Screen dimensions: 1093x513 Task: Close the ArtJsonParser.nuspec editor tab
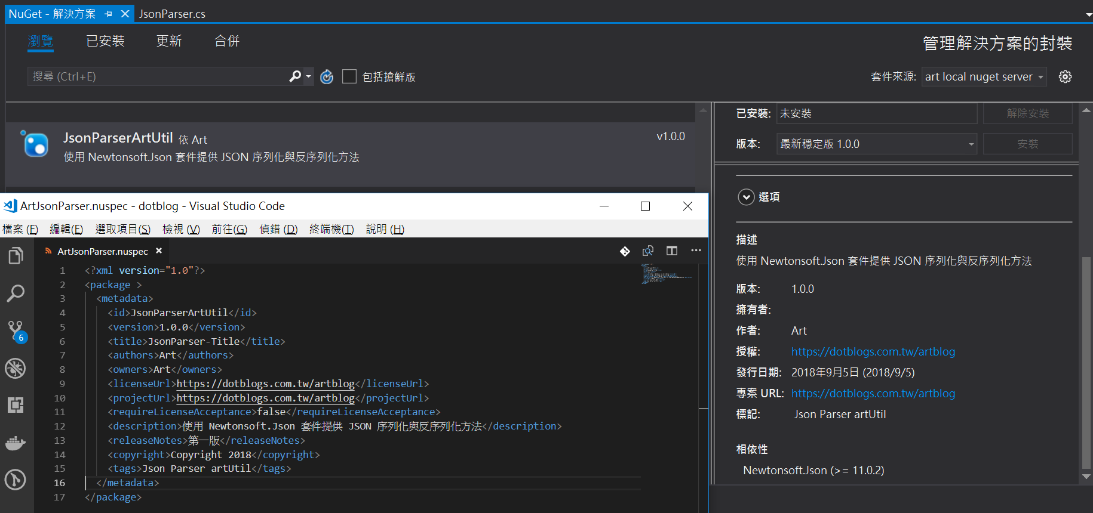click(159, 251)
